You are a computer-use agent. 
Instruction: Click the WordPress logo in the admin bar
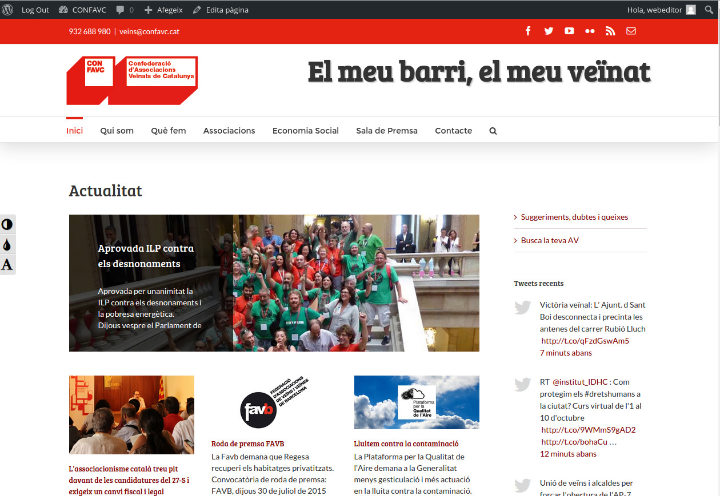click(x=8, y=10)
